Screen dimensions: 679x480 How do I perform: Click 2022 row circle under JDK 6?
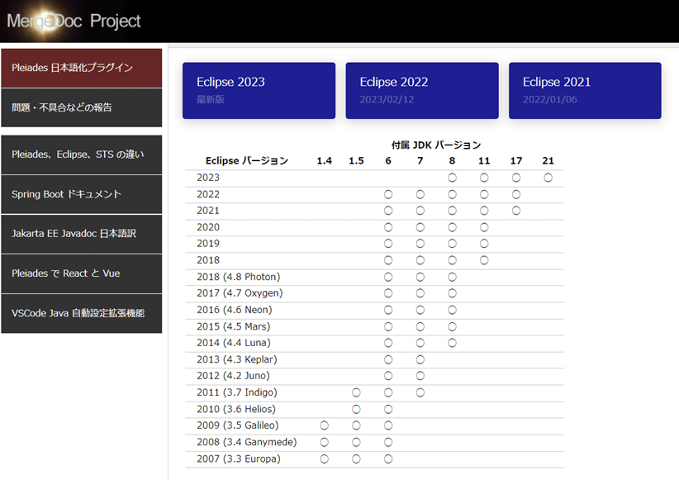coord(388,194)
